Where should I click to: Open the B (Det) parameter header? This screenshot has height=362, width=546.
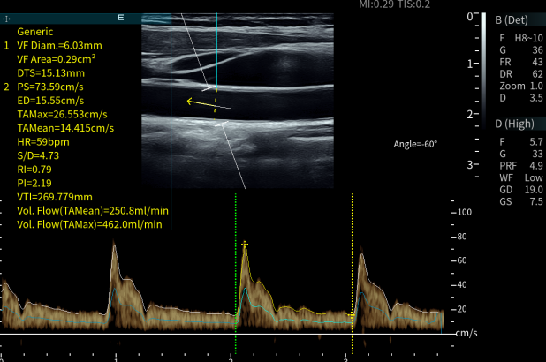(x=511, y=19)
